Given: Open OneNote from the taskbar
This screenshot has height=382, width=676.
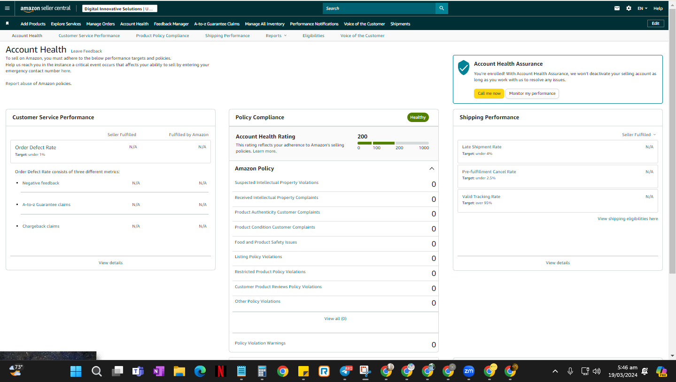Looking at the screenshot, I should point(158,372).
